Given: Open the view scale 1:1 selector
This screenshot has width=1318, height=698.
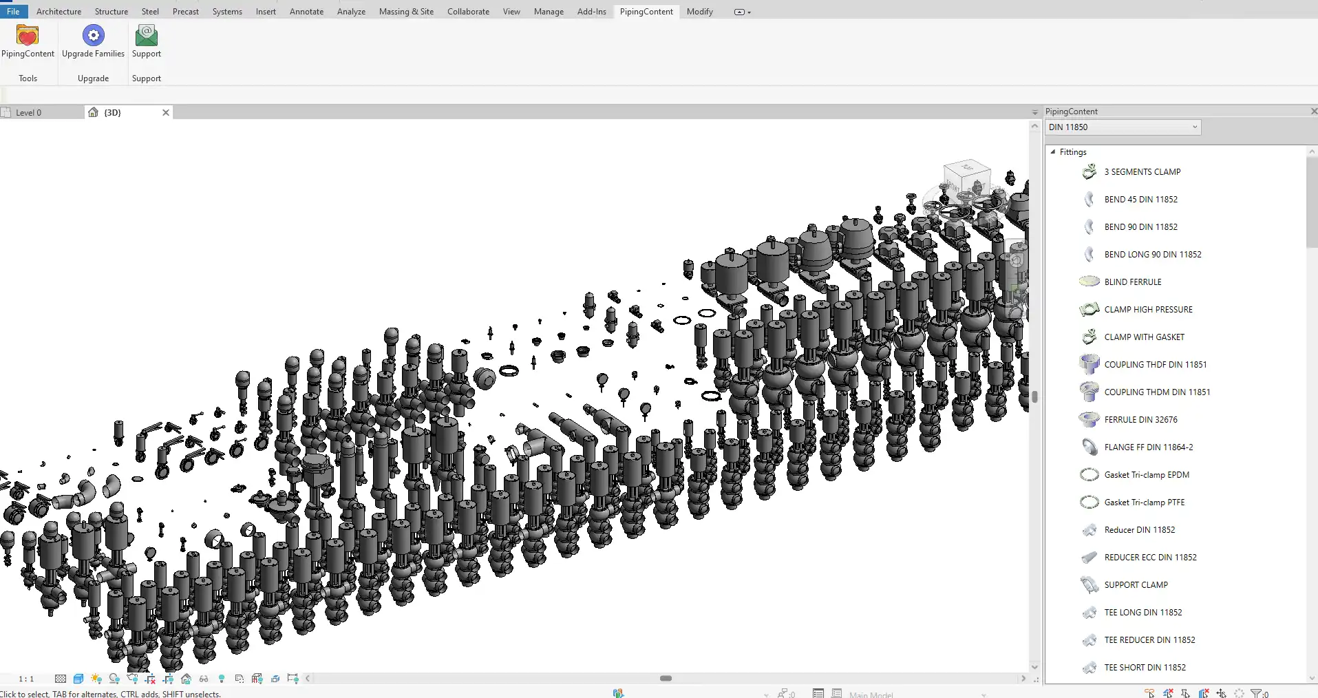Looking at the screenshot, I should coord(26,679).
